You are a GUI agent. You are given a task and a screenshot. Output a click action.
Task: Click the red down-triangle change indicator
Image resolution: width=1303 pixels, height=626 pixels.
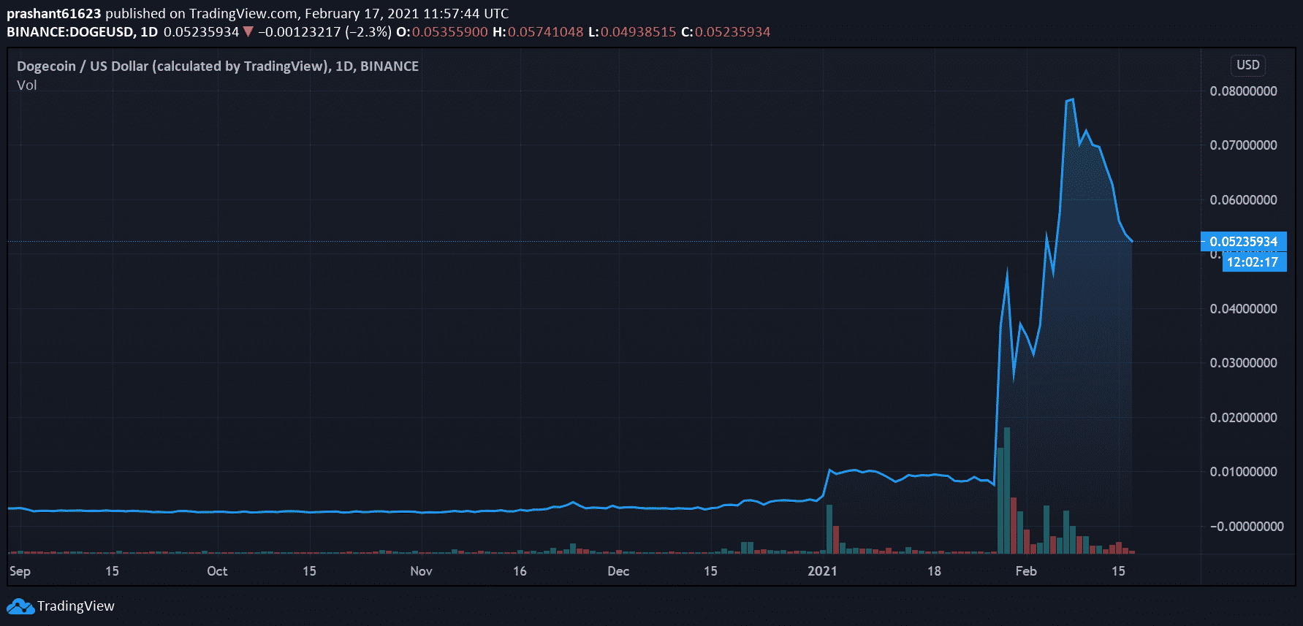248,32
